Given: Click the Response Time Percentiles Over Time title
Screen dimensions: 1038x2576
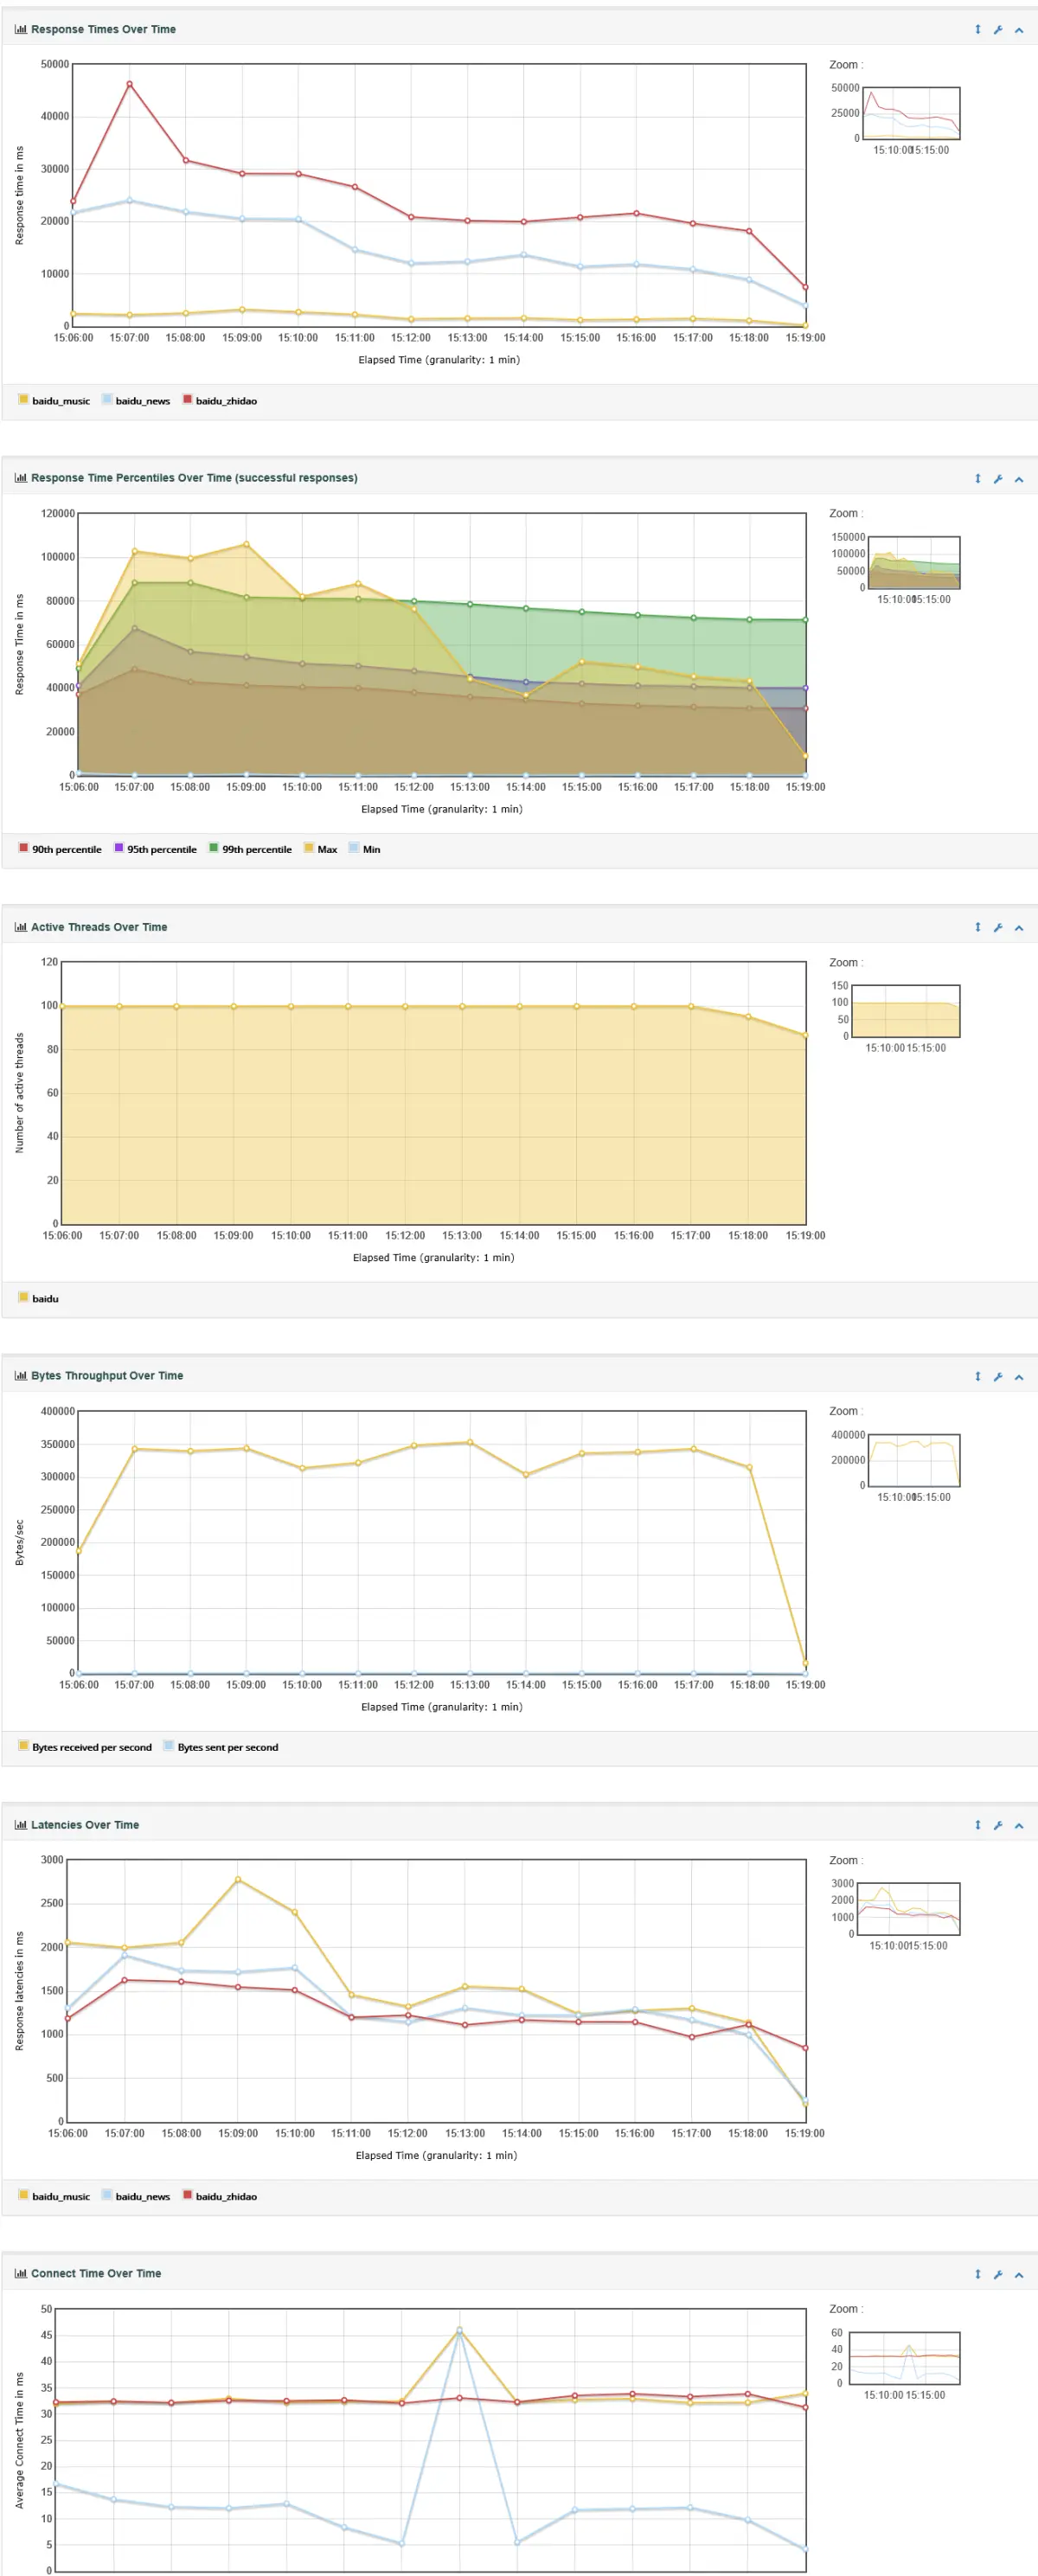Looking at the screenshot, I should [x=194, y=478].
